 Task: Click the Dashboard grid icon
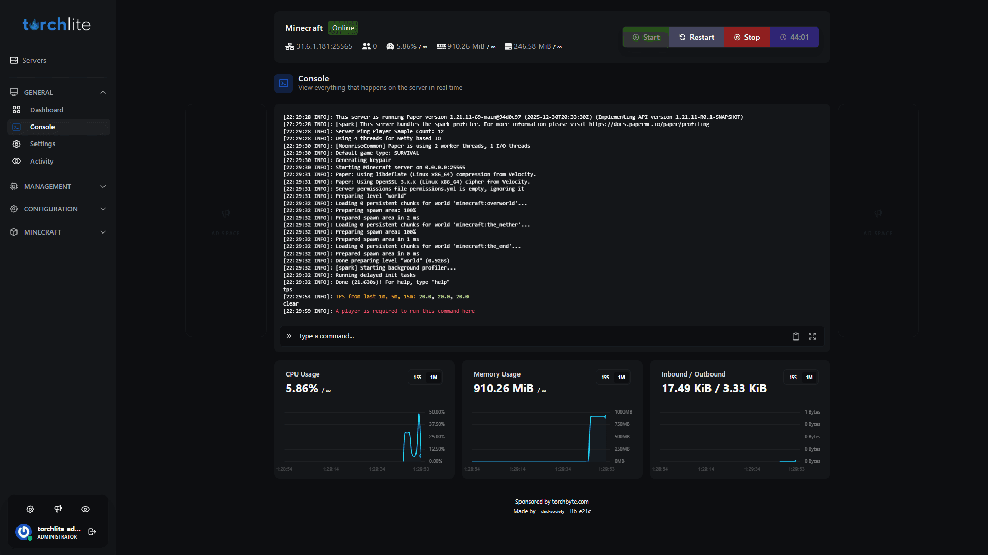click(16, 110)
